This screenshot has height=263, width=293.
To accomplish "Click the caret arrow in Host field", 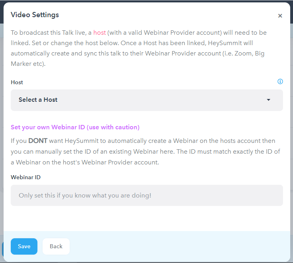I will click(x=268, y=100).
